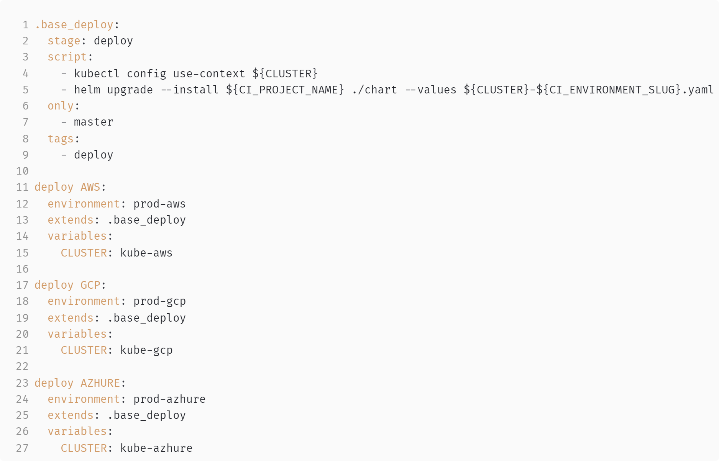Click the prod-azhure environment value
The image size is (719, 461).
[169, 399]
